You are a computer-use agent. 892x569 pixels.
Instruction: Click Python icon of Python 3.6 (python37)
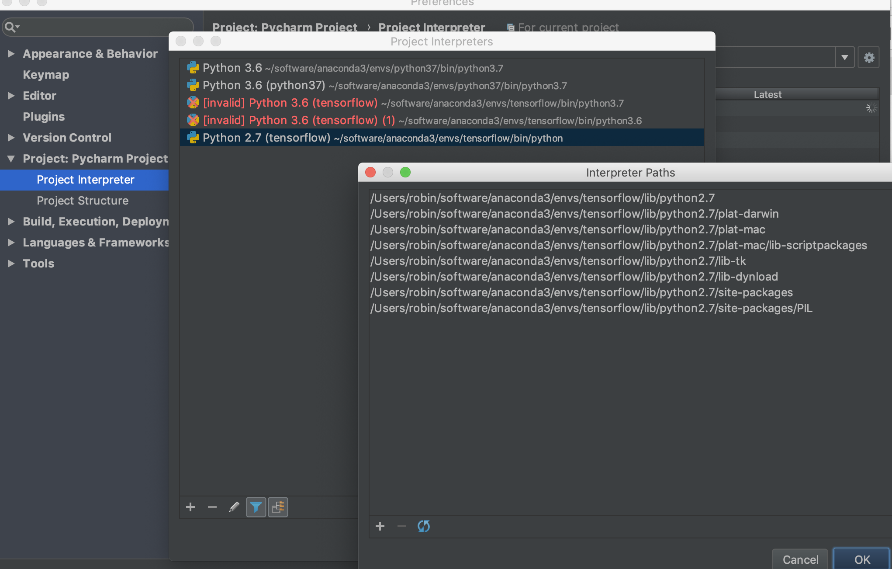(193, 85)
